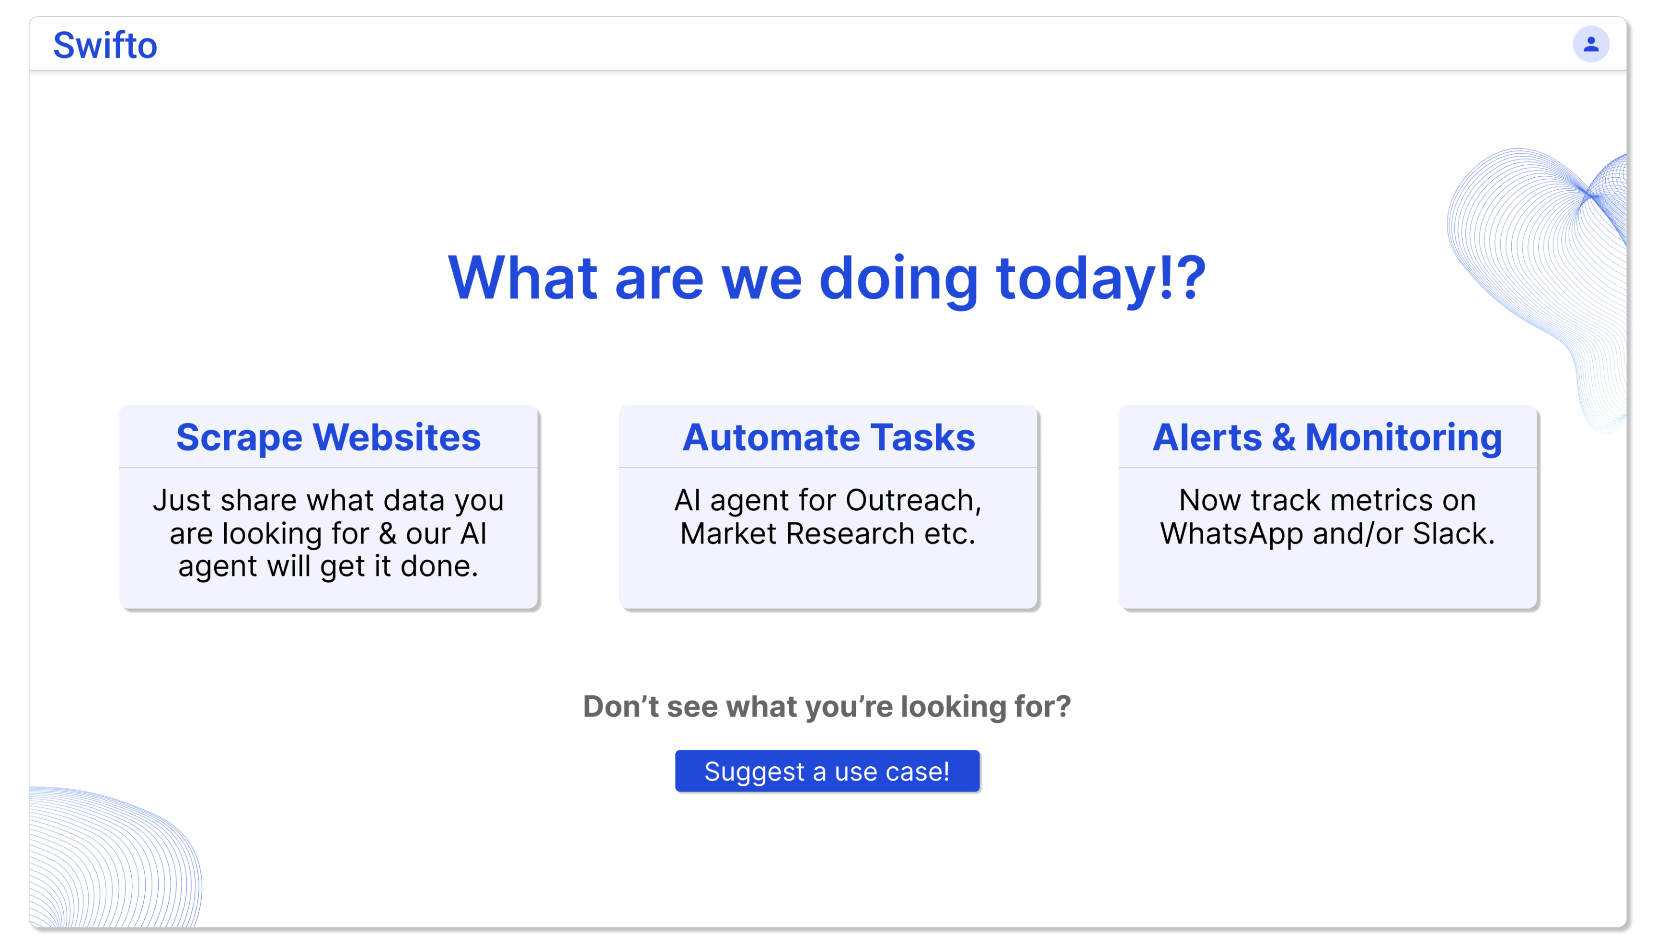This screenshot has width=1656, height=944.
Task: Click the Swifto logo
Action: tap(105, 45)
